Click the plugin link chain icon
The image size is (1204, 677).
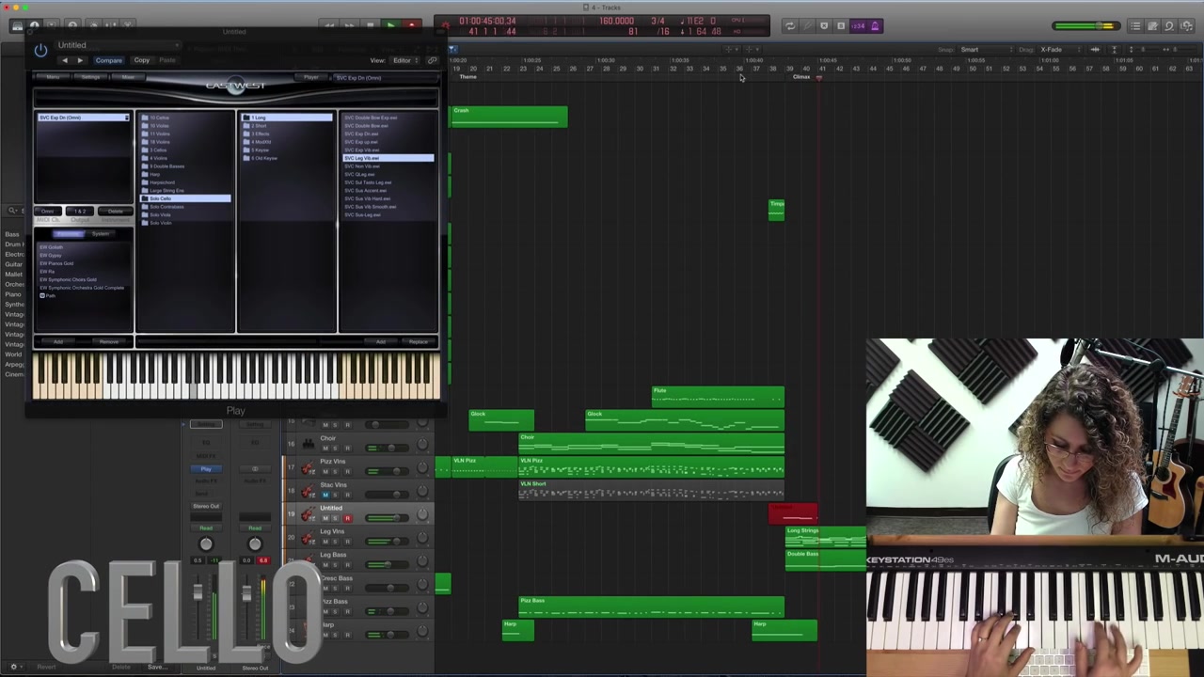tap(432, 60)
